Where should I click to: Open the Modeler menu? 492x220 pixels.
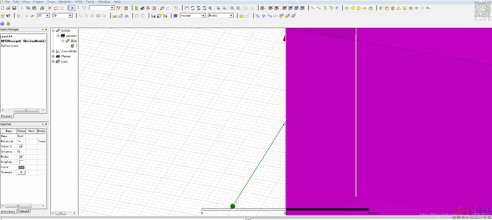coord(65,2)
